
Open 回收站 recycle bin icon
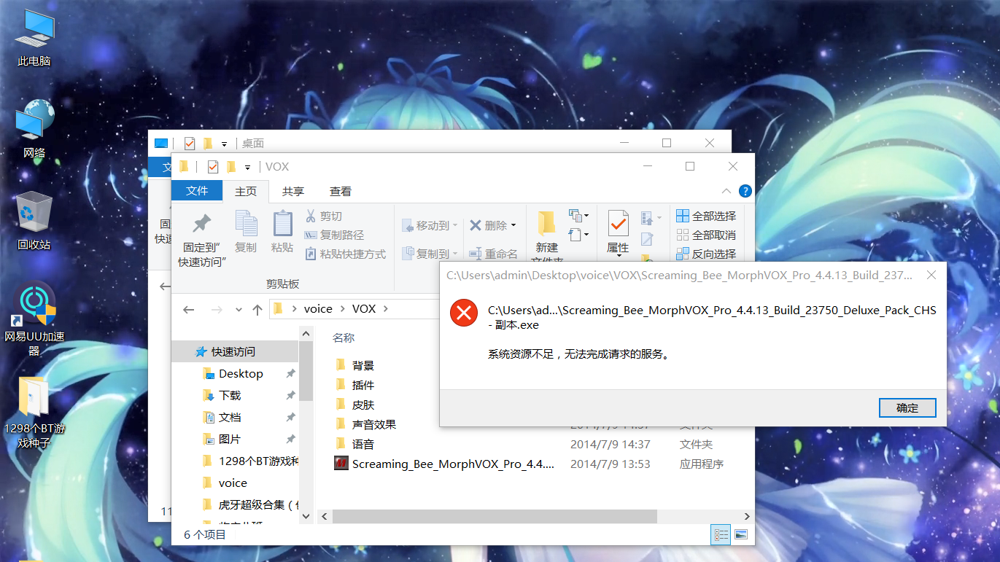(x=34, y=222)
